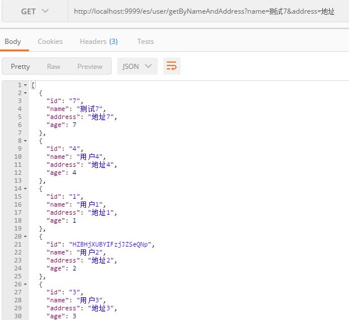Click the "age": 3 entry on line 30
This screenshot has width=349, height=320.
(x=61, y=316)
